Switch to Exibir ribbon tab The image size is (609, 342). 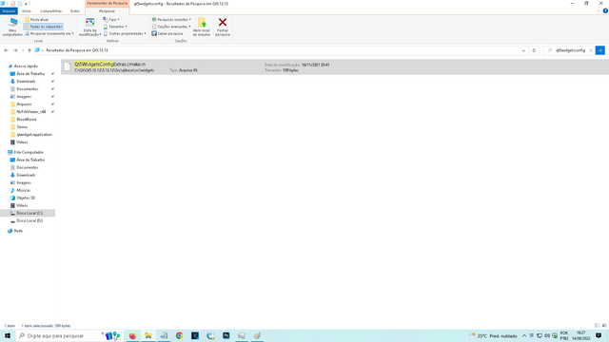[75, 11]
